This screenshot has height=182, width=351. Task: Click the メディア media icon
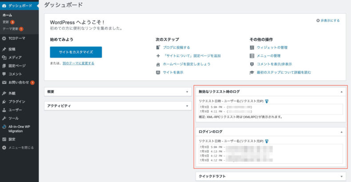pyautogui.click(x=4, y=57)
